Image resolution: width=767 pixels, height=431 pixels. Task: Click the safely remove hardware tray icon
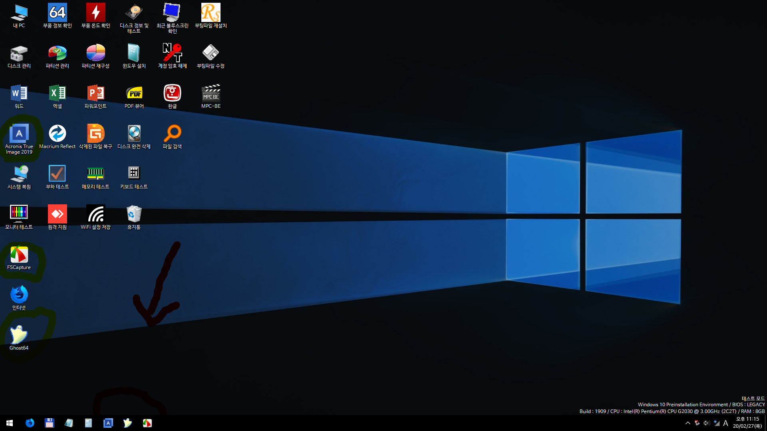tap(697, 423)
